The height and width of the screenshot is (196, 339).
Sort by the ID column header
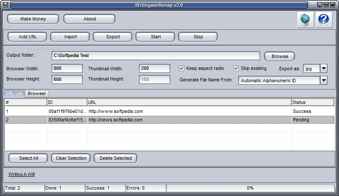pos(67,102)
